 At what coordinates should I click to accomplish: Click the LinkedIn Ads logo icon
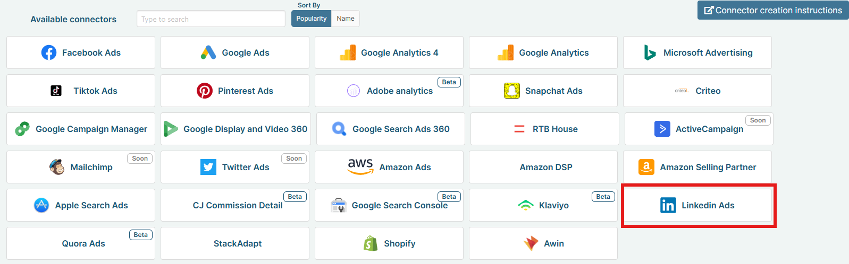pyautogui.click(x=668, y=205)
